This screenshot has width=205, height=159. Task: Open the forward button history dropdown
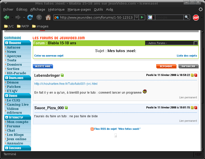[24, 17]
